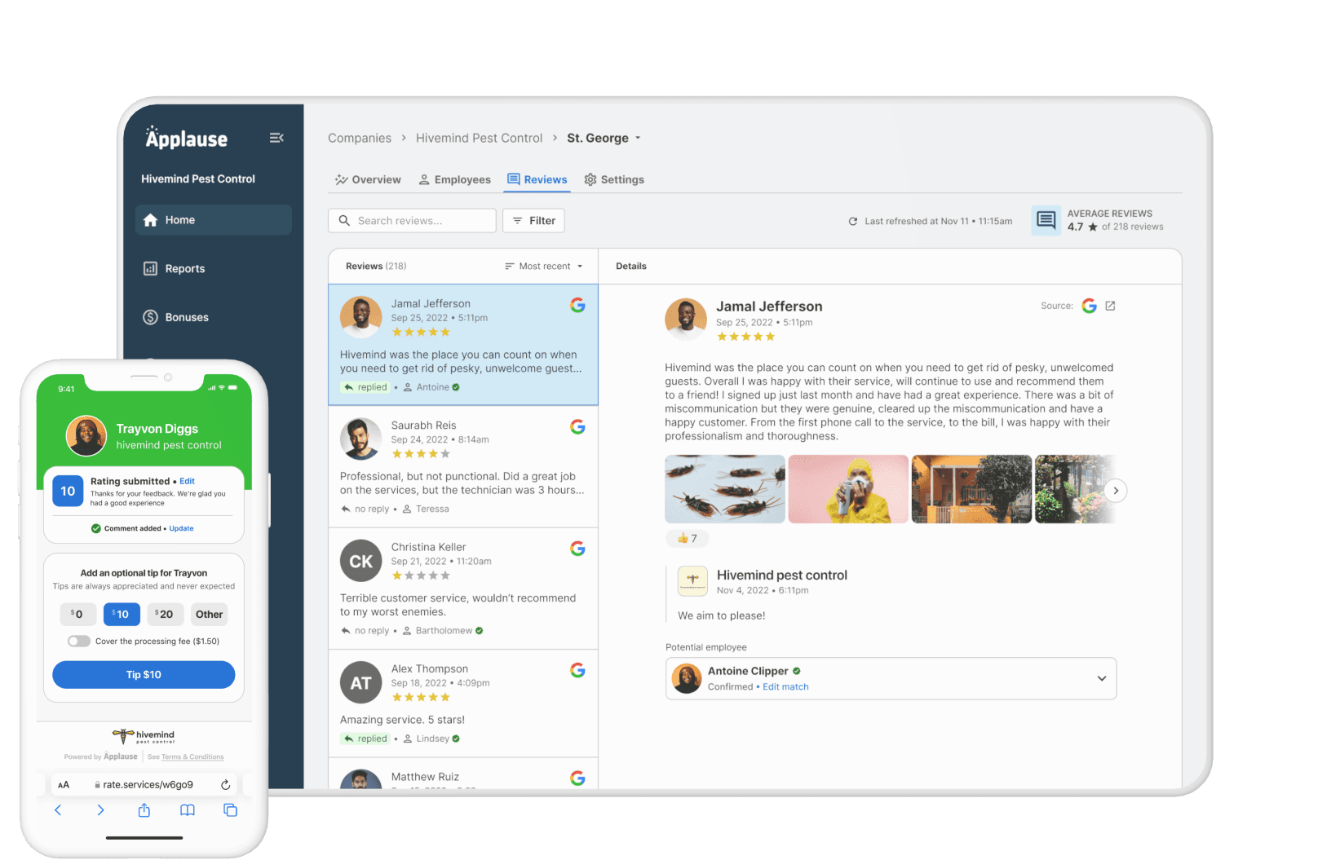Click Edit match link
Viewport: 1331px width, 860px height.
(x=785, y=687)
